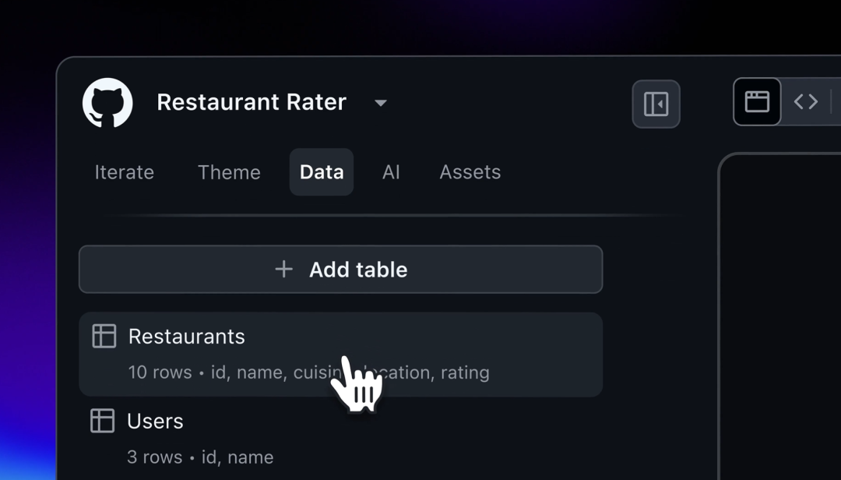Expand the Restaurant Rater dropdown arrow

(x=381, y=103)
